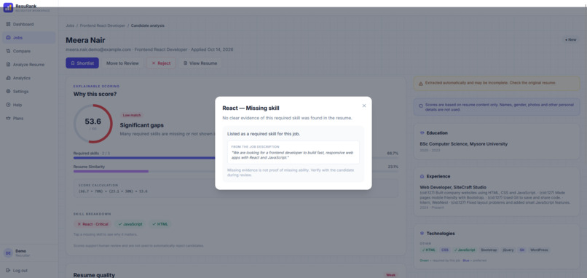Click the HTML technology tag
The image size is (587, 278).
pos(429,250)
